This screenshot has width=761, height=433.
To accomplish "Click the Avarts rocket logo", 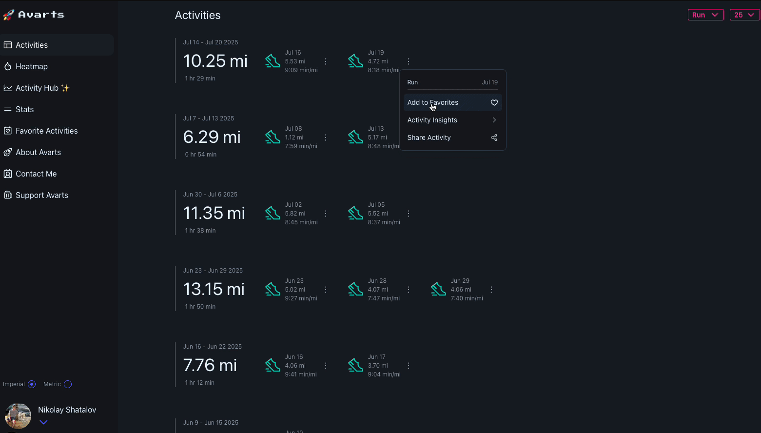I will tap(8, 14).
